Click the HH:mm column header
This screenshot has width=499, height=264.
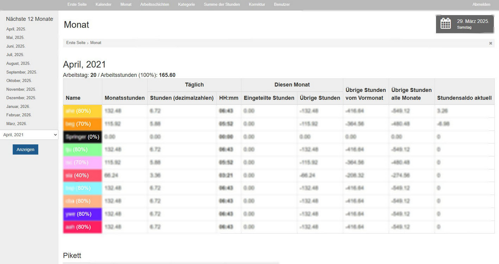[x=229, y=98]
